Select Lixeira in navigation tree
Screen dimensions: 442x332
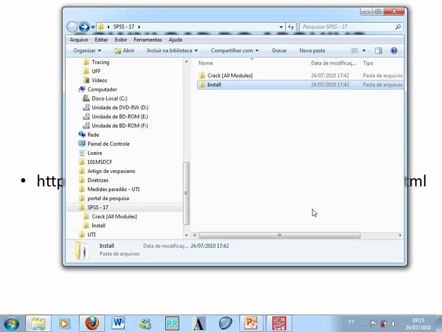90,153
